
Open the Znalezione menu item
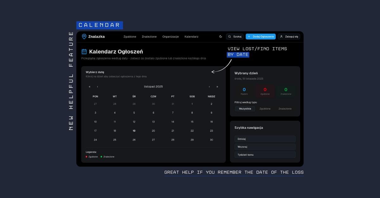pyautogui.click(x=149, y=37)
